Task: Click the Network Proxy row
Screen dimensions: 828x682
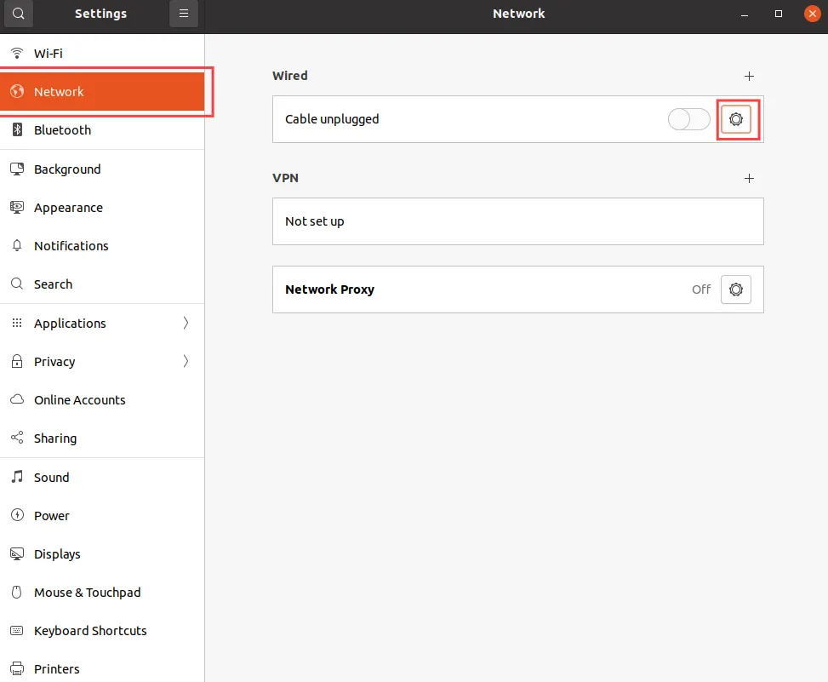Action: pyautogui.click(x=477, y=289)
